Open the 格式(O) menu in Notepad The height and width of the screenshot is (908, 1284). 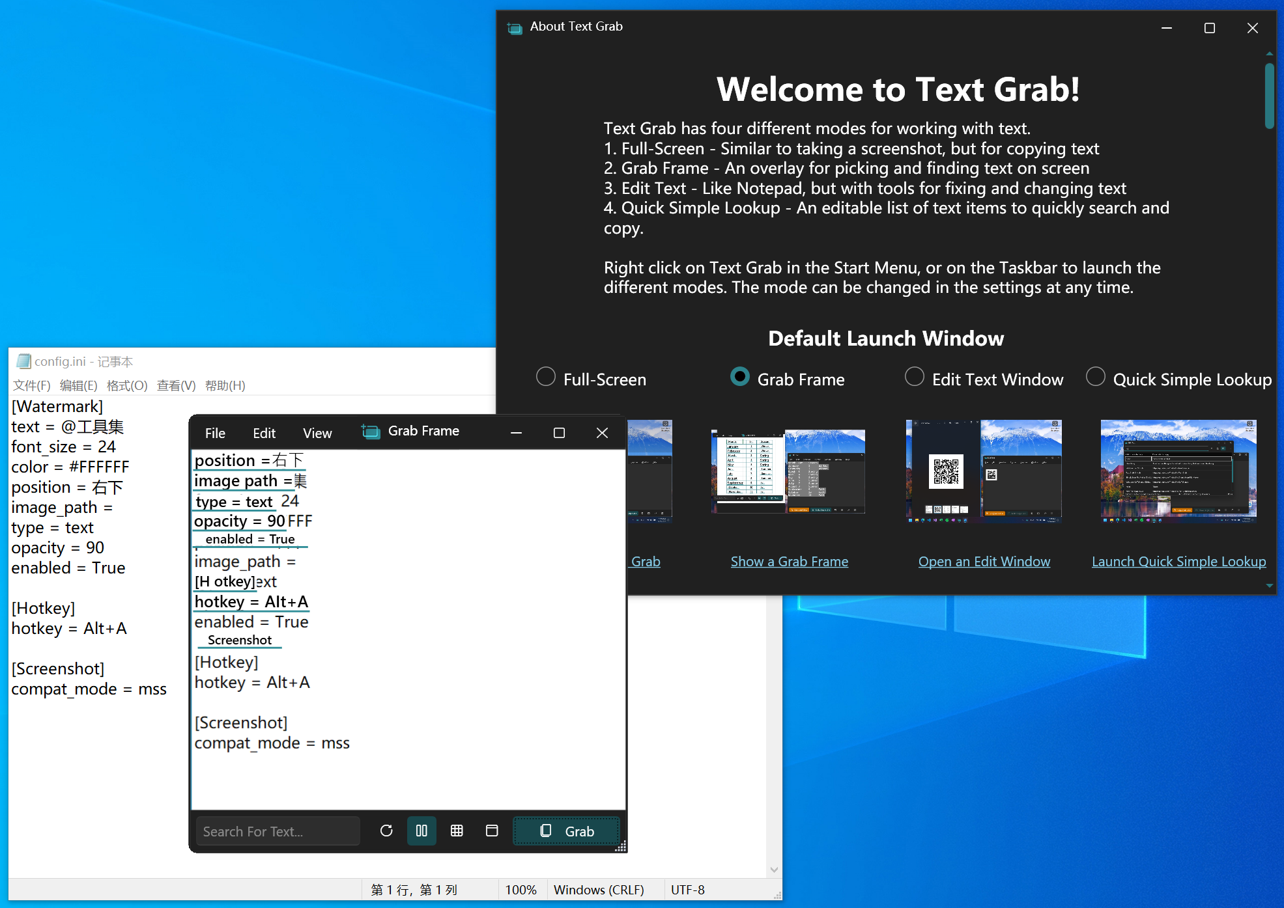coord(128,385)
